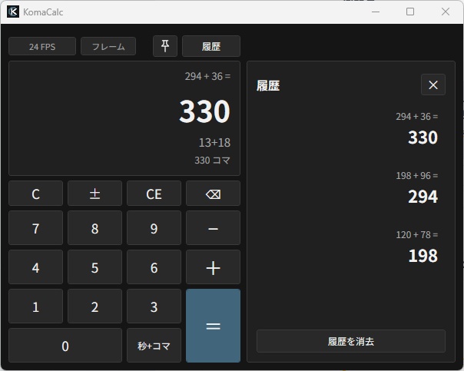Click the C clear button

36,194
